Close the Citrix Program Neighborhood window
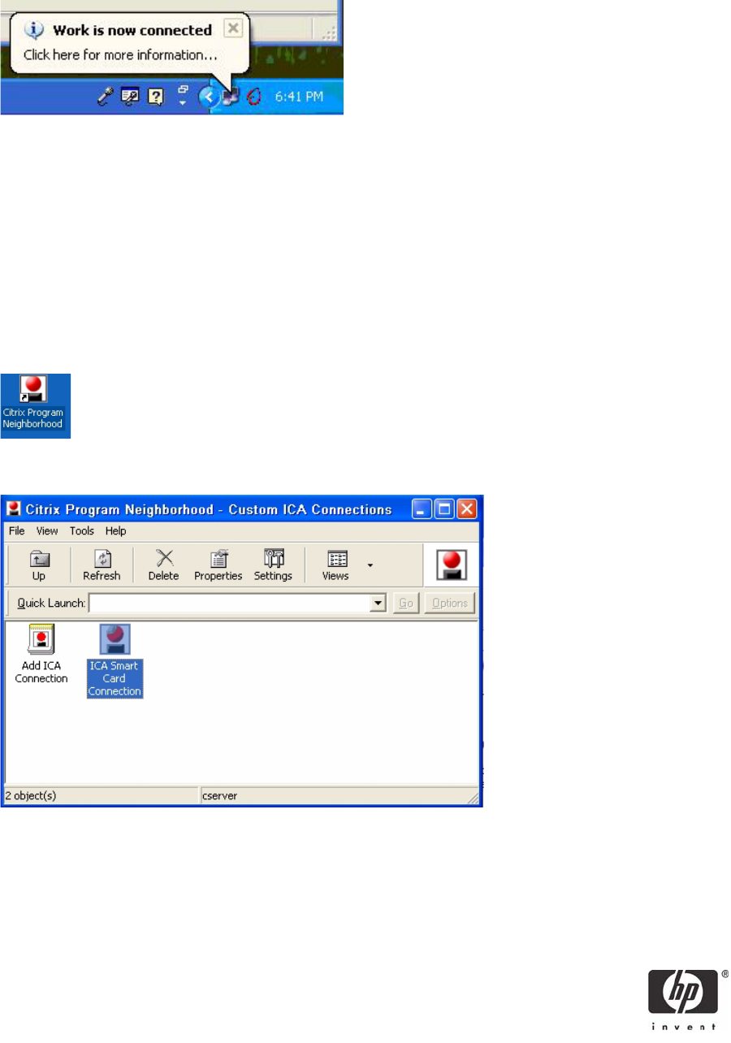This screenshot has width=731, height=1043. (466, 510)
